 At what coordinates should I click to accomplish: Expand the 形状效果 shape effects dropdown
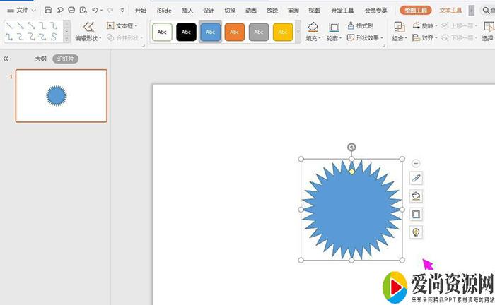[365, 38]
